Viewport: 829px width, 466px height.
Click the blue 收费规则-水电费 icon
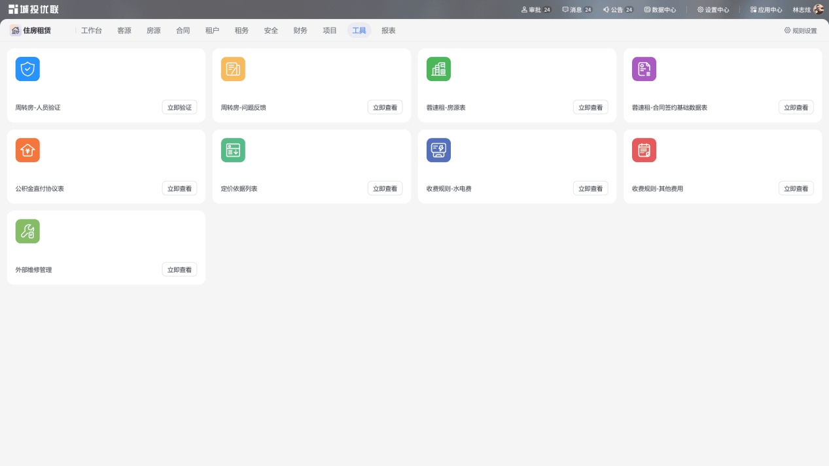(438, 150)
